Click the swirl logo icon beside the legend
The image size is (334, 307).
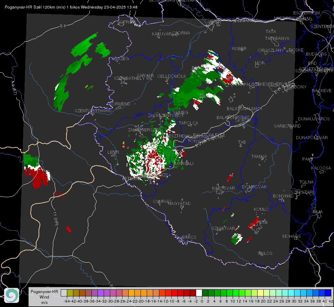pos(12,295)
